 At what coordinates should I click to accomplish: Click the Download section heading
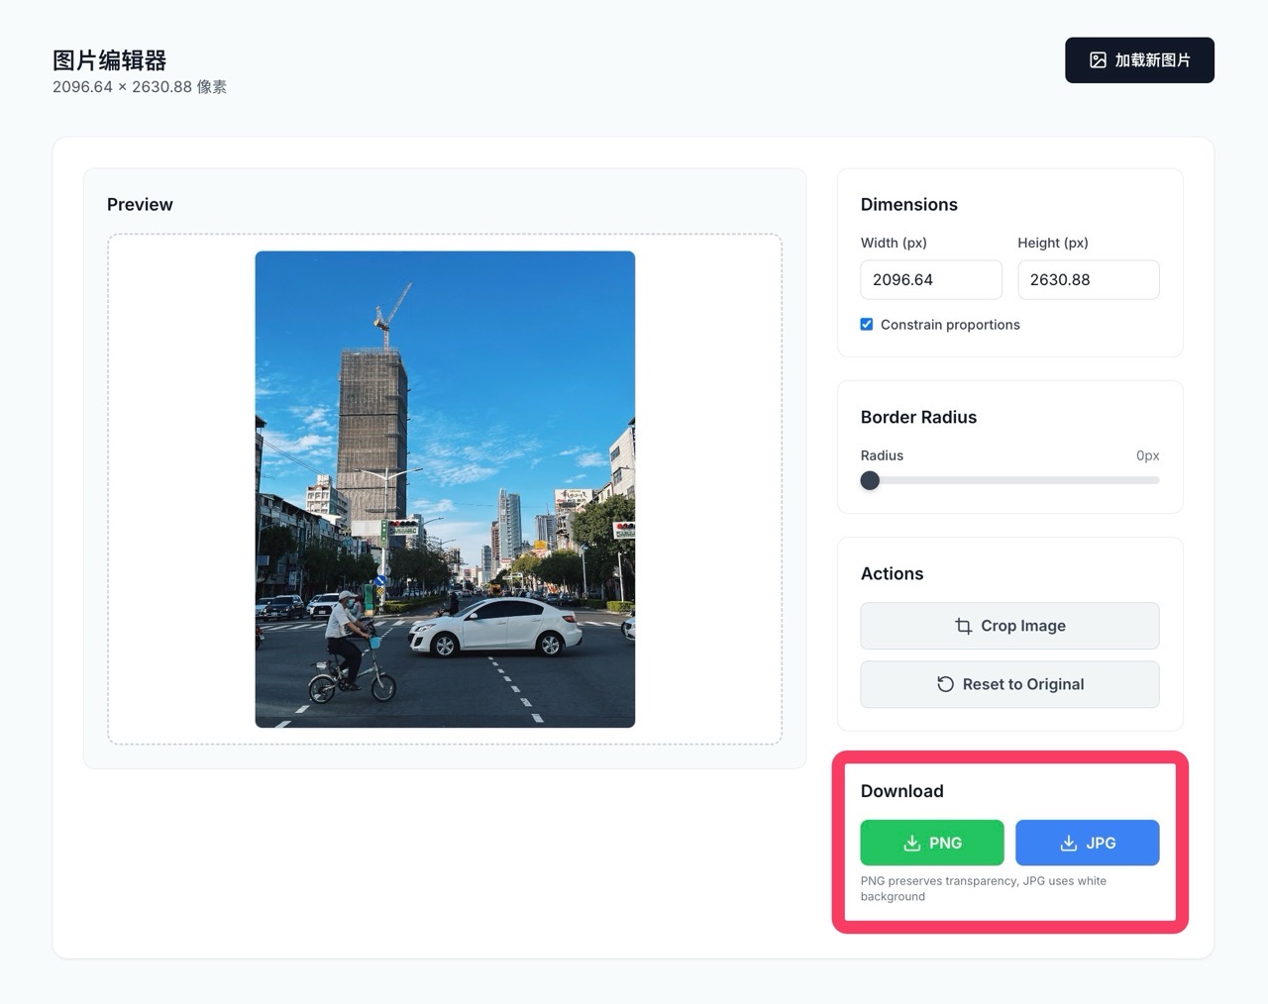901,791
